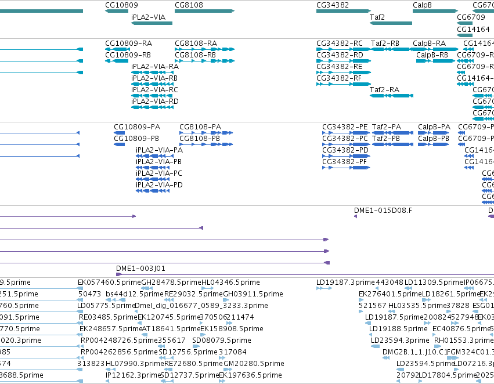Click EST EK276401.5prime

tap(362, 300)
